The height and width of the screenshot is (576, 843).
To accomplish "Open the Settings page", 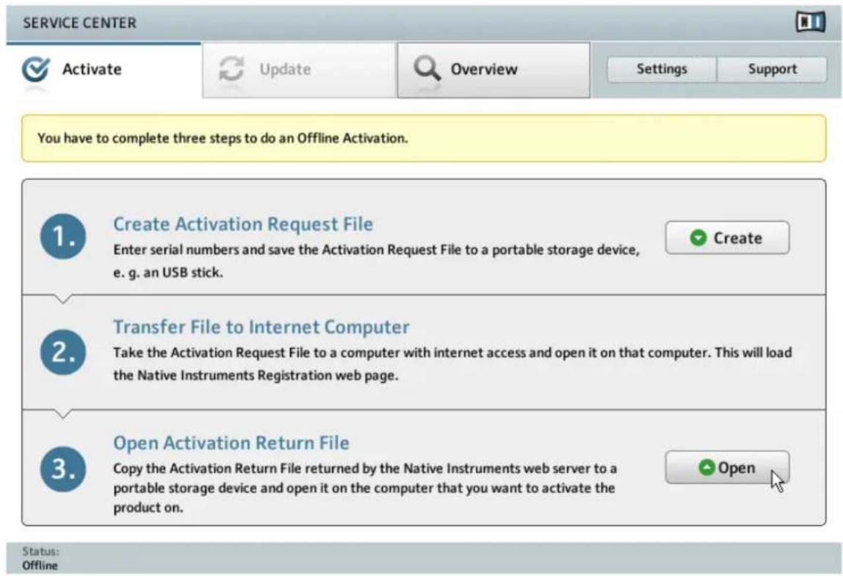I will click(x=662, y=69).
